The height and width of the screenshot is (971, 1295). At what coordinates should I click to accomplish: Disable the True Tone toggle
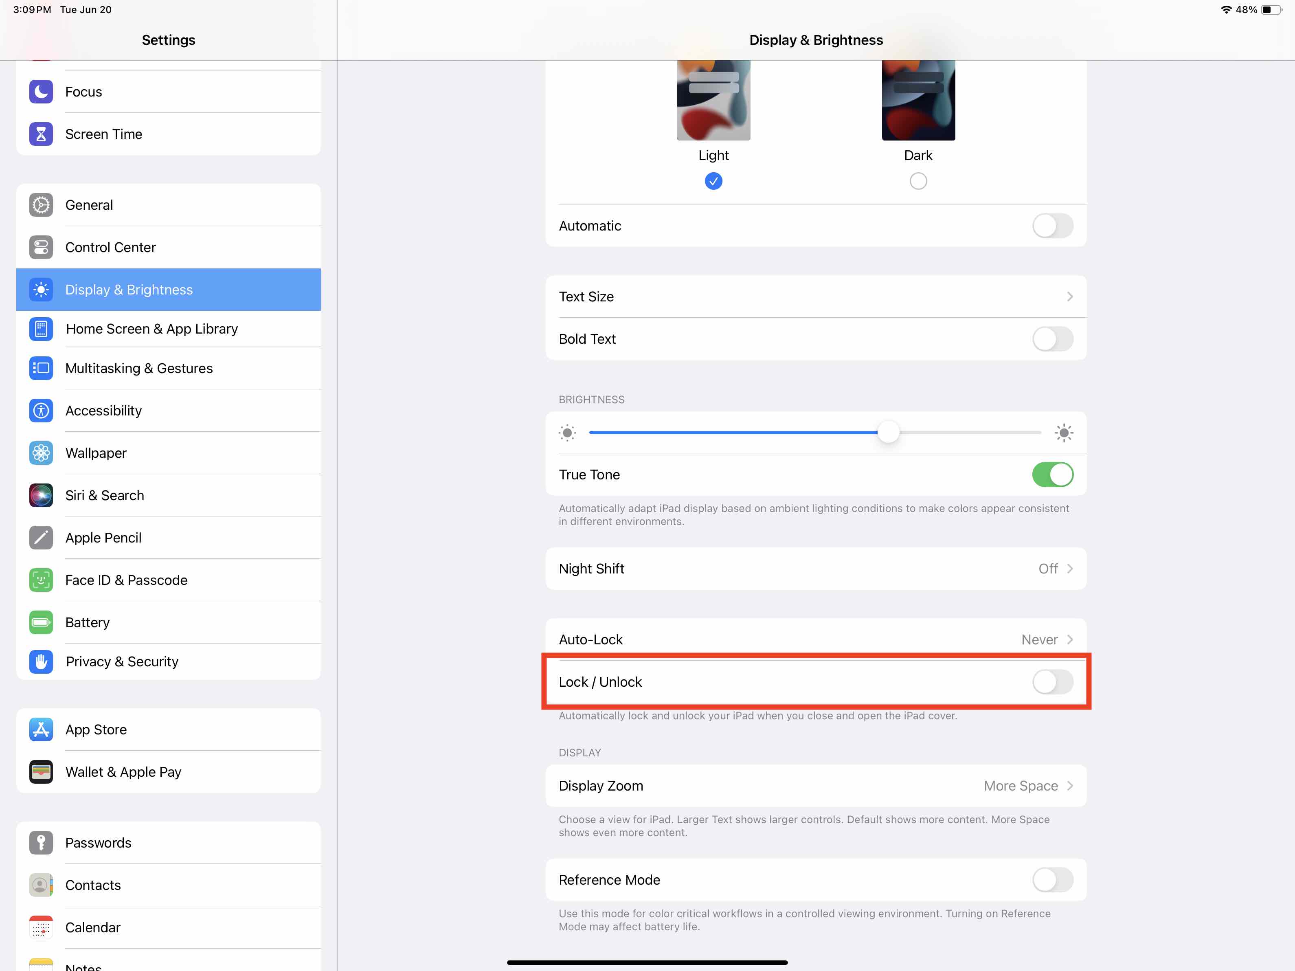(1053, 475)
